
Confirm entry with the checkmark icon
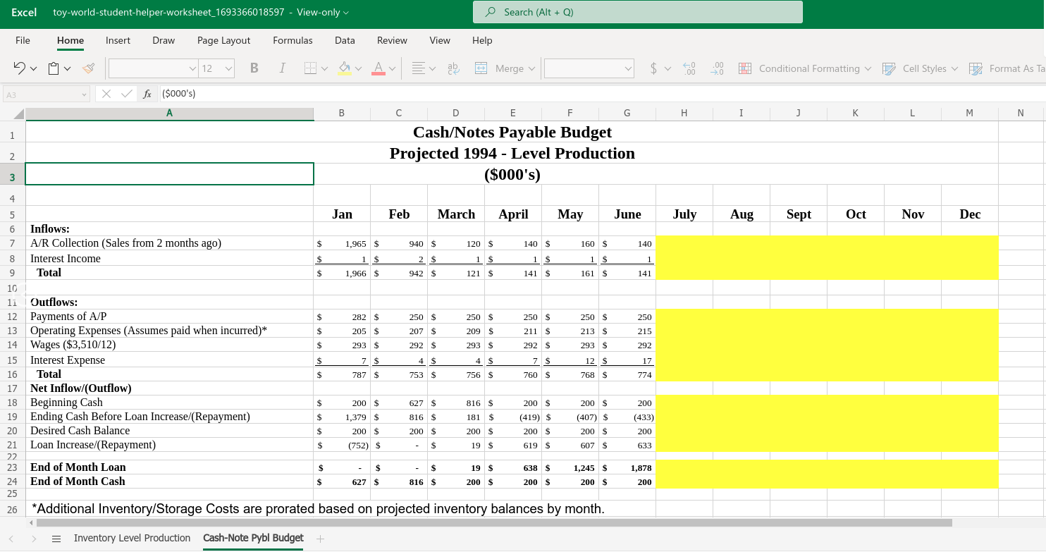(x=127, y=94)
